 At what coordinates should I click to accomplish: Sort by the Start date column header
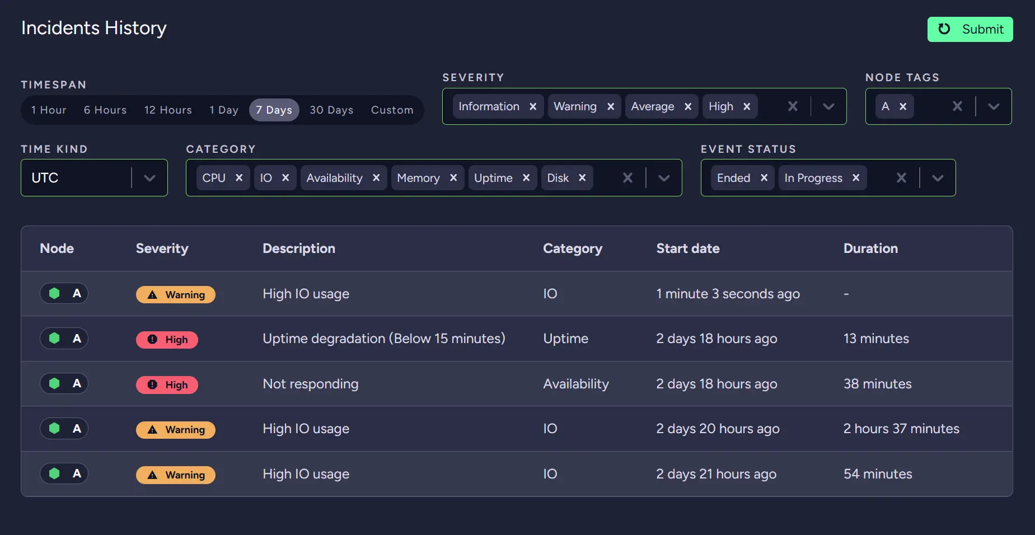pyautogui.click(x=687, y=248)
